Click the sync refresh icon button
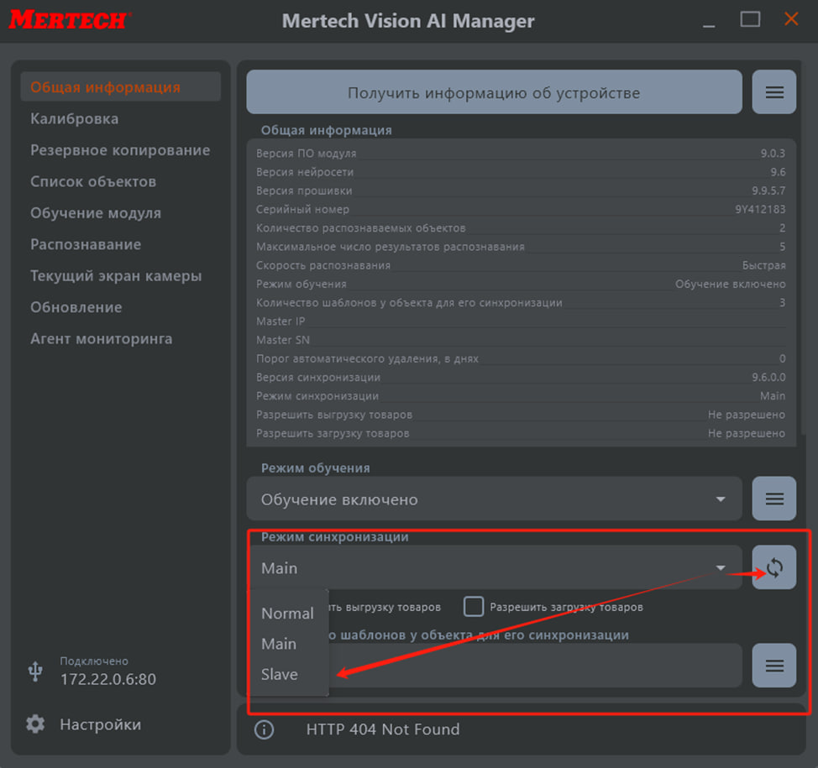The width and height of the screenshot is (818, 768). tap(773, 568)
